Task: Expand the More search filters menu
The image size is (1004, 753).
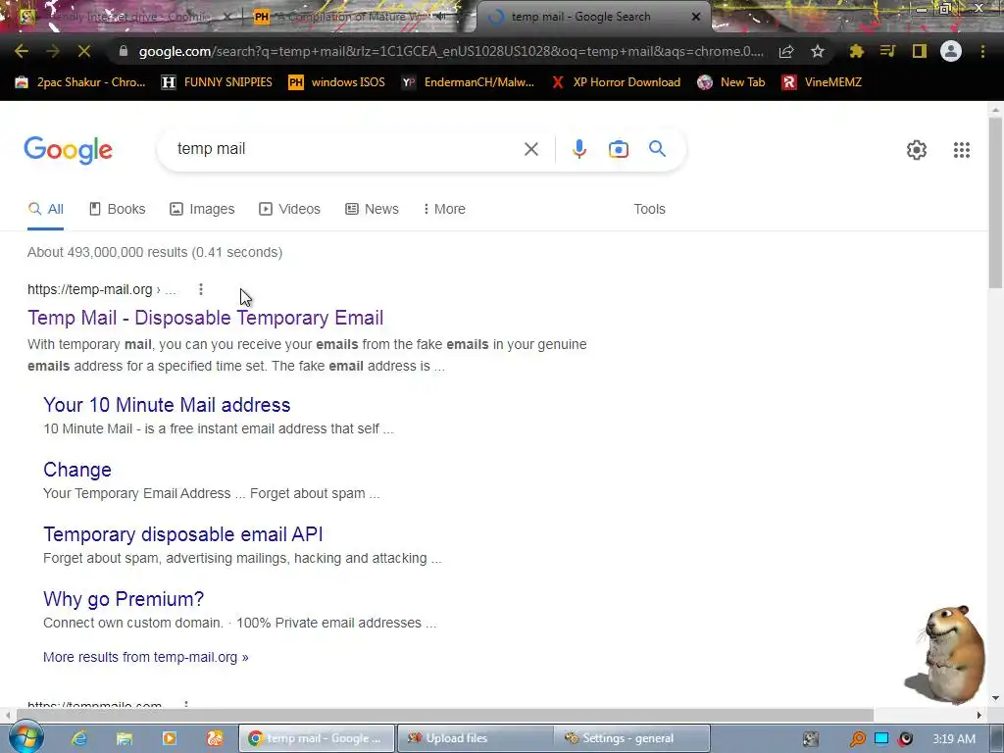Action: click(444, 209)
